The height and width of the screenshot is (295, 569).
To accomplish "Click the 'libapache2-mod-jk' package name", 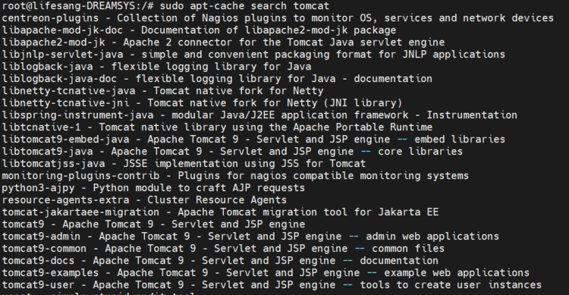I will pyautogui.click(x=53, y=42).
